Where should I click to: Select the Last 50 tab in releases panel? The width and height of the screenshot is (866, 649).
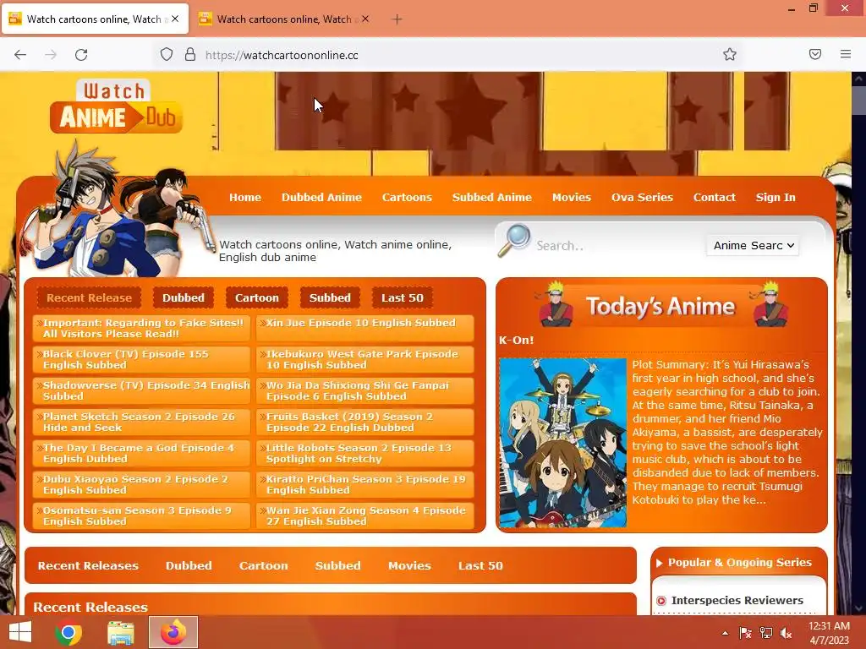(x=402, y=297)
